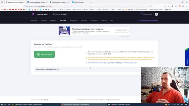Image resolution: width=189 pixels, height=106 pixels.
Task: Open the Конкурсы section
Action: coord(94,21)
